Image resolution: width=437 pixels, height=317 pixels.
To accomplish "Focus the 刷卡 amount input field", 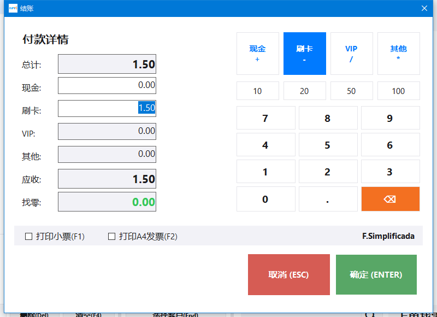I will 107,108.
